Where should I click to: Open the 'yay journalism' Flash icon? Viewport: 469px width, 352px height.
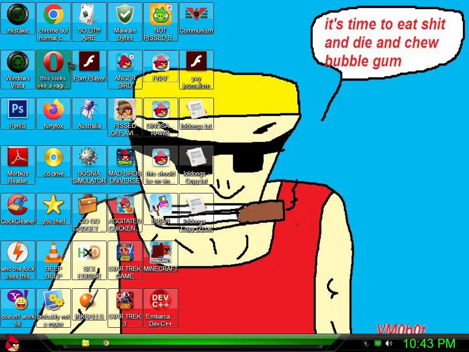[196, 70]
